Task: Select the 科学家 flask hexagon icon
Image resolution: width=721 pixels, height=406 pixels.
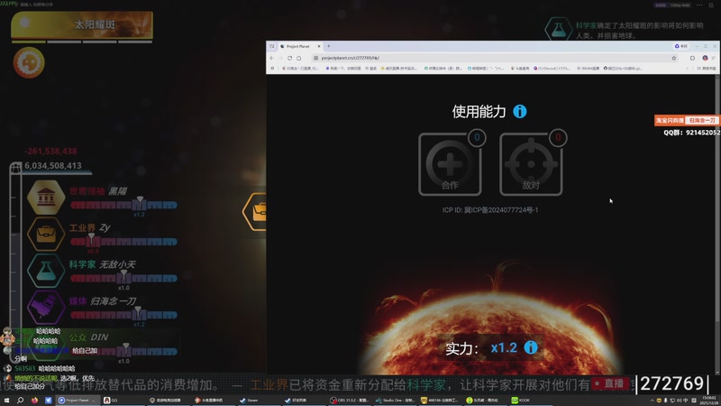Action: coord(46,271)
